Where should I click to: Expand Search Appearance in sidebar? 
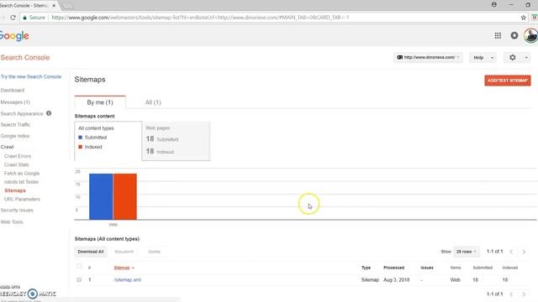[x=22, y=114]
